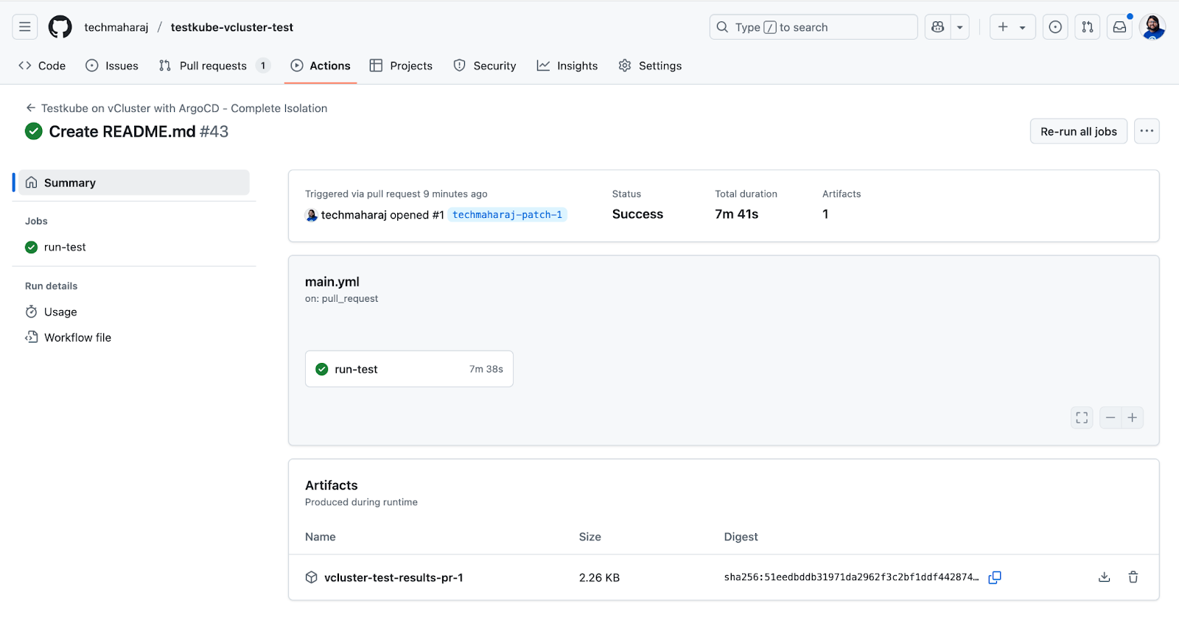Image resolution: width=1179 pixels, height=617 pixels.
Task: Click the artifact package box icon
Action: (312, 578)
